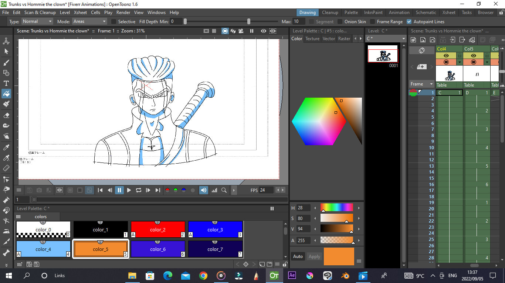The width and height of the screenshot is (505, 283).
Task: Click the camera snapshot icon in playback bar
Action: [x=39, y=190]
